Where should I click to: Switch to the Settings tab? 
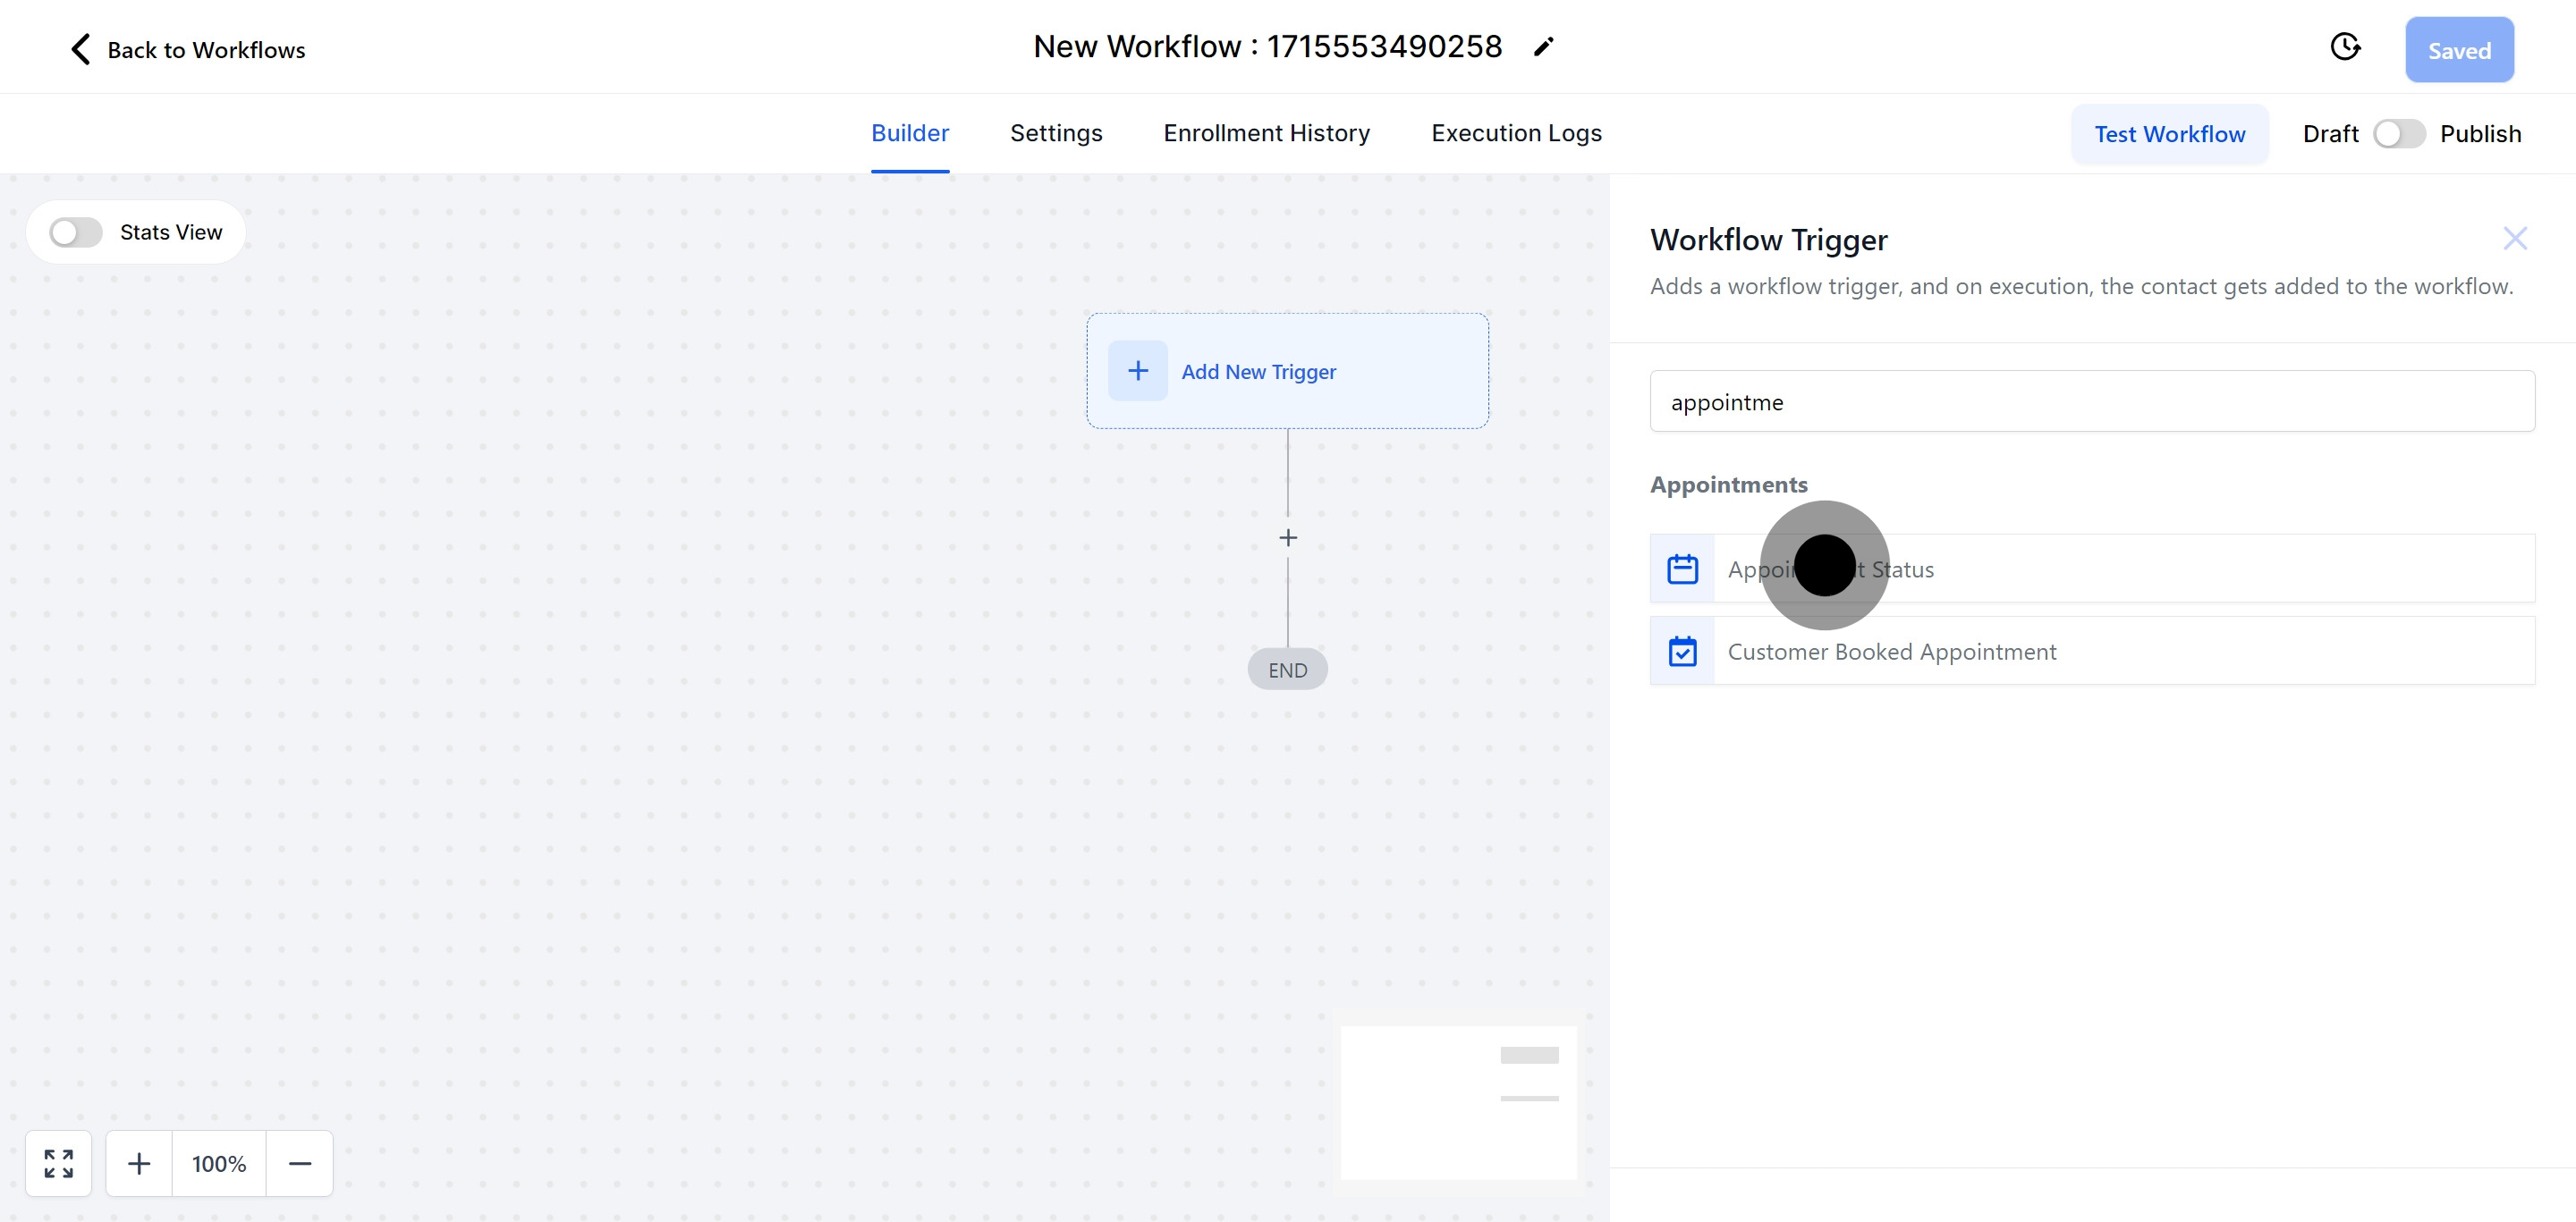[x=1055, y=133]
